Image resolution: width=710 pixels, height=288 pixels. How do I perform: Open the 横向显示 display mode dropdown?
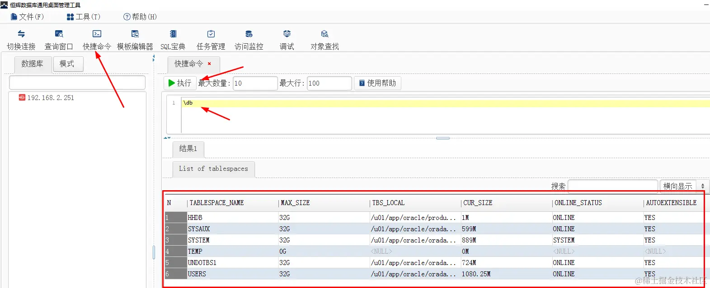click(684, 186)
